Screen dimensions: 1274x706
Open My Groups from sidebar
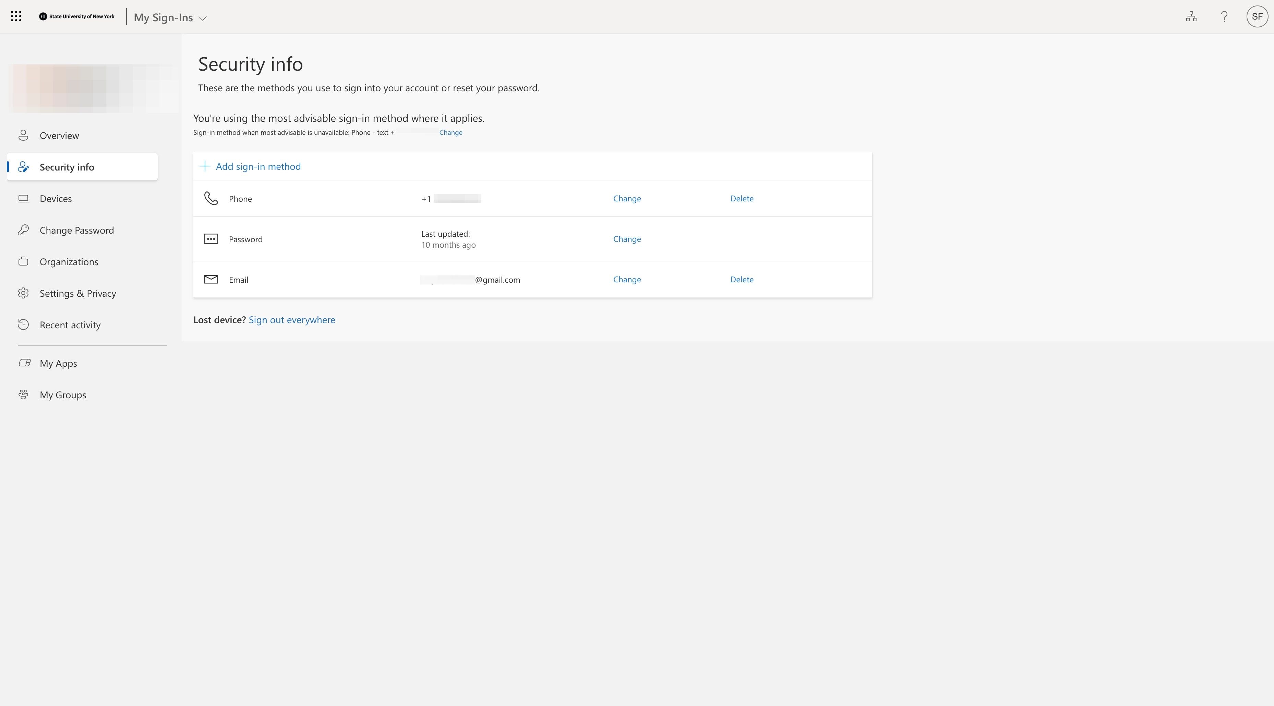click(x=63, y=395)
